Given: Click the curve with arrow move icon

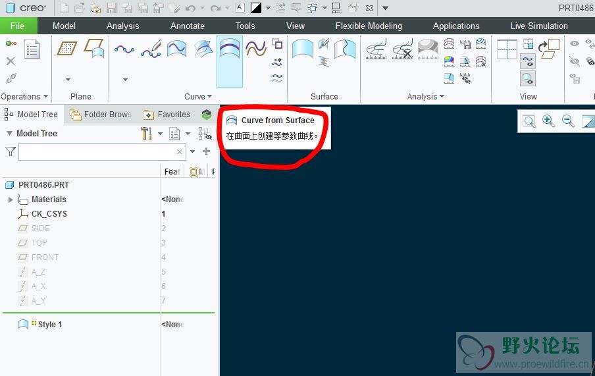Looking at the screenshot, I should coord(277,62).
